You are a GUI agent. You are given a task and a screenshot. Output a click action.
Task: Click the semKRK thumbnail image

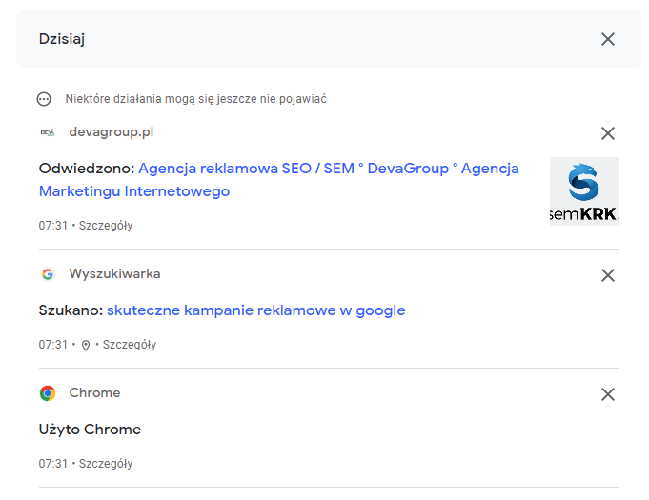click(x=584, y=191)
